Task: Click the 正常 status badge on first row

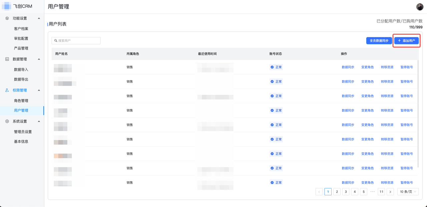Action: click(x=276, y=67)
